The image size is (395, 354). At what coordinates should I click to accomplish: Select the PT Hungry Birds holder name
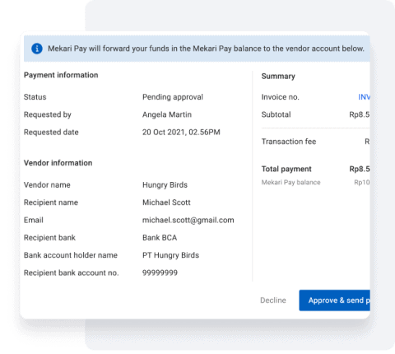[x=170, y=255]
